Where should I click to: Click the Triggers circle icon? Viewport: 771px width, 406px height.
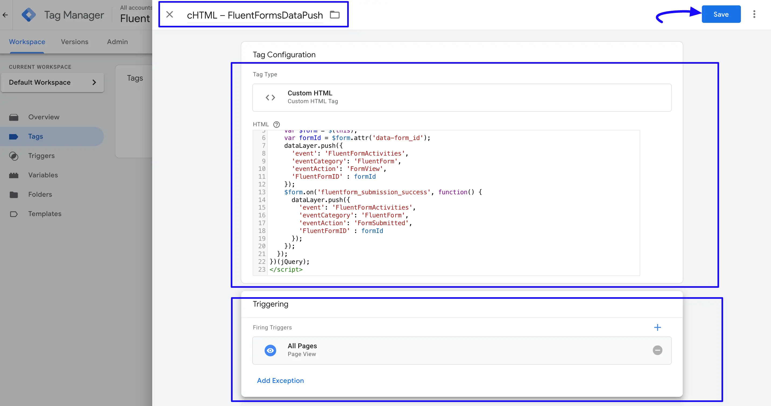(x=13, y=156)
